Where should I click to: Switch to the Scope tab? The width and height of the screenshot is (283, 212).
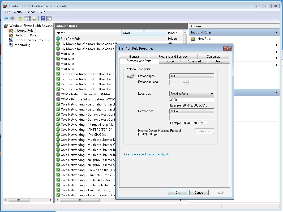coord(169,61)
